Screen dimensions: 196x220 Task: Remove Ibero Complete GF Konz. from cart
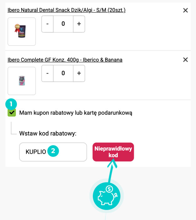coord(185,60)
